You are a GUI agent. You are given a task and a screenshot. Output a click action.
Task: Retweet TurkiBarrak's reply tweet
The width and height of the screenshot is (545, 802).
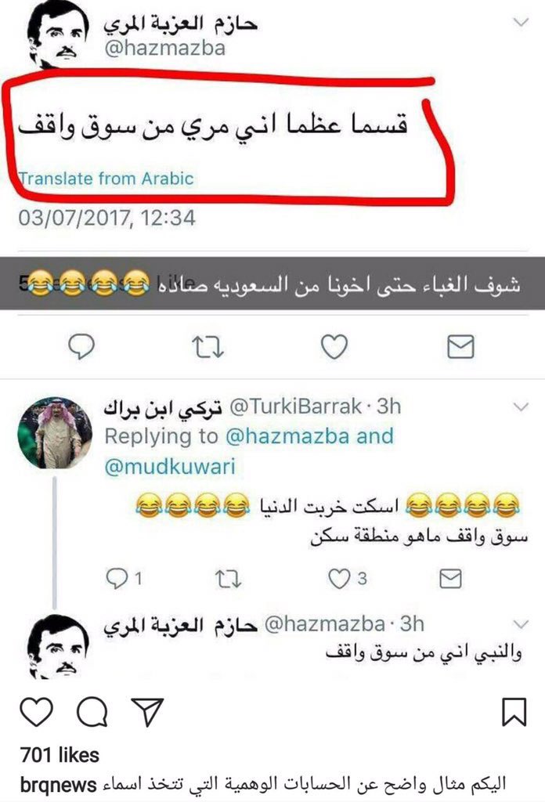coord(228,579)
